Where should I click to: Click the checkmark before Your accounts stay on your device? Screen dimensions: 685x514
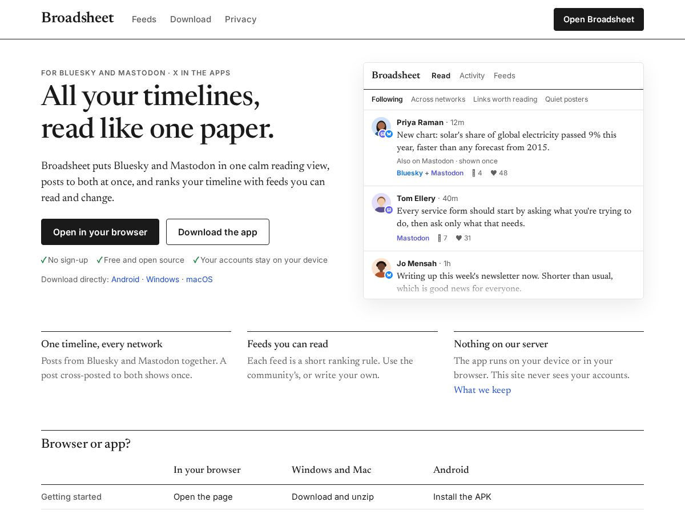coord(196,260)
